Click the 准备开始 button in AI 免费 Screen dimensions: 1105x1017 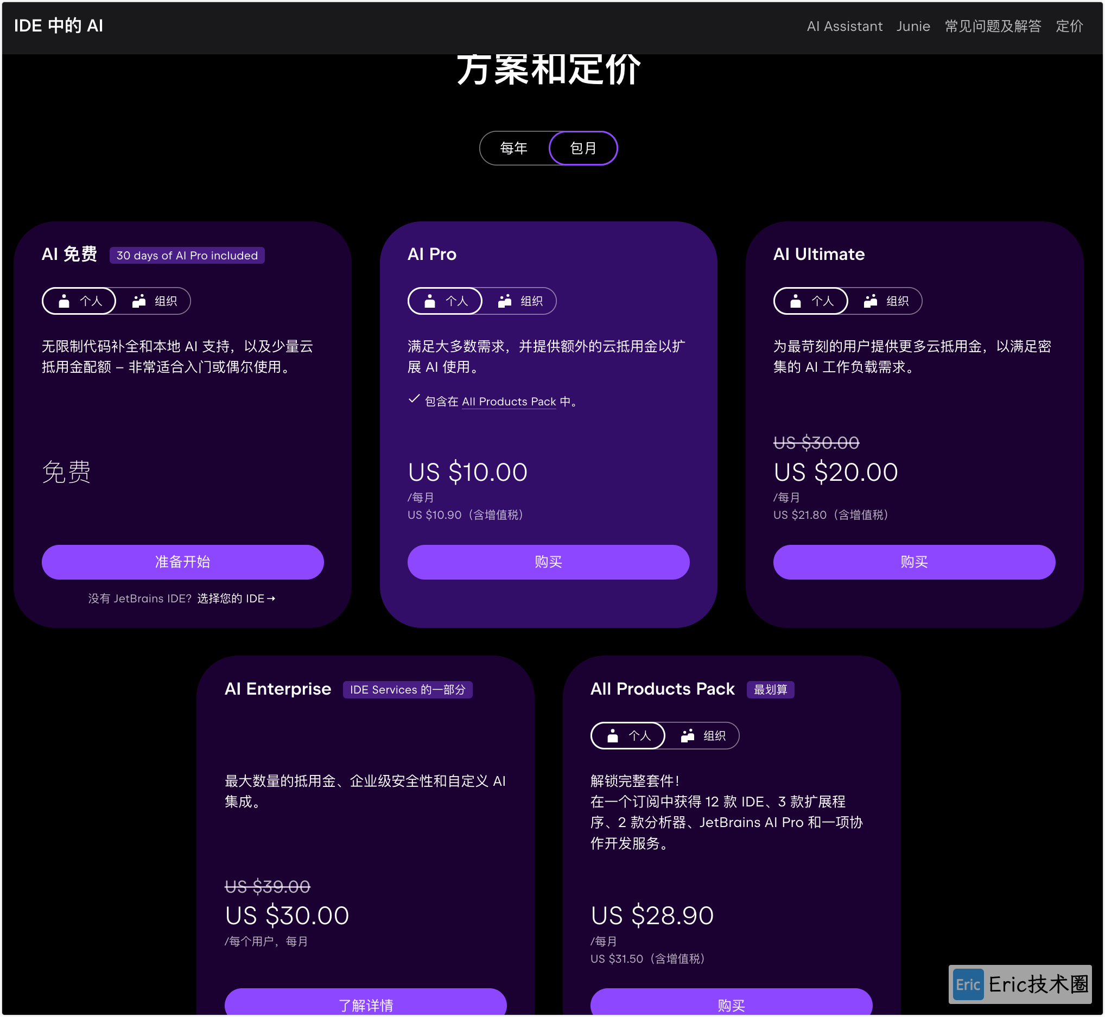pyautogui.click(x=183, y=562)
